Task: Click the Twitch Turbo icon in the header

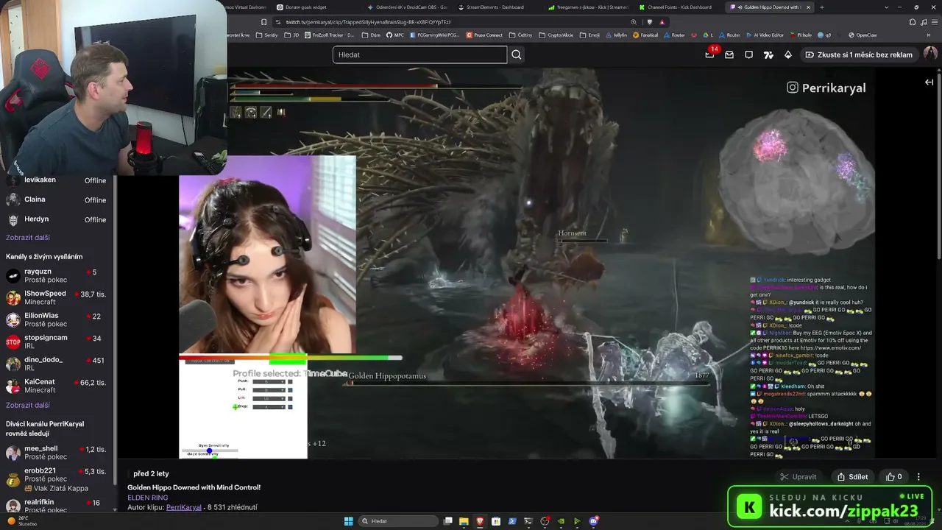Action: (x=768, y=54)
